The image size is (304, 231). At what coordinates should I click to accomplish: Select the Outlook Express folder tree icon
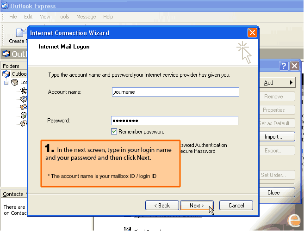tap(6, 74)
